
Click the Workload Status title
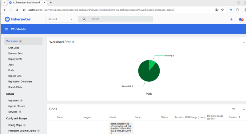pyautogui.click(x=62, y=42)
